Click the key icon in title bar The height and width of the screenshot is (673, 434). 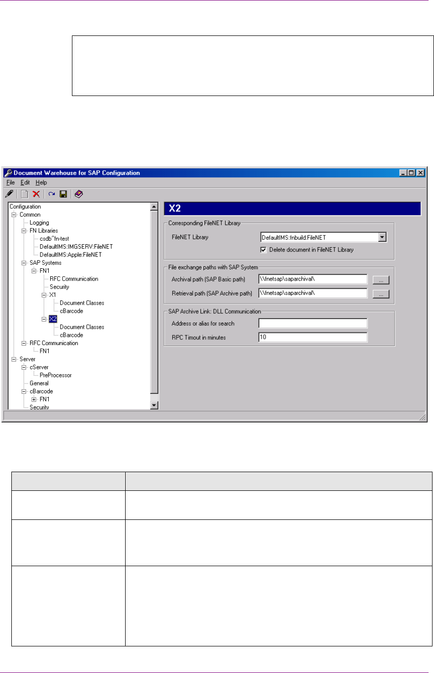click(x=8, y=173)
